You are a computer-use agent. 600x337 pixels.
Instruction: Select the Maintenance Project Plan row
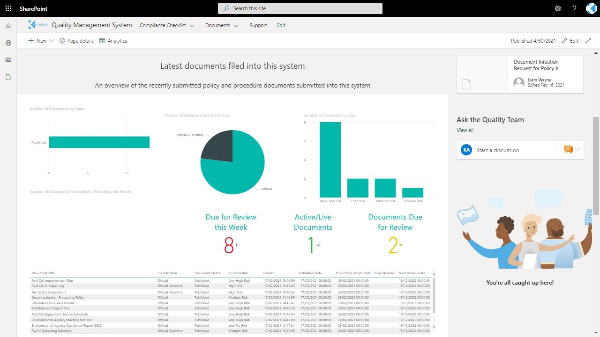pyautogui.click(x=231, y=308)
